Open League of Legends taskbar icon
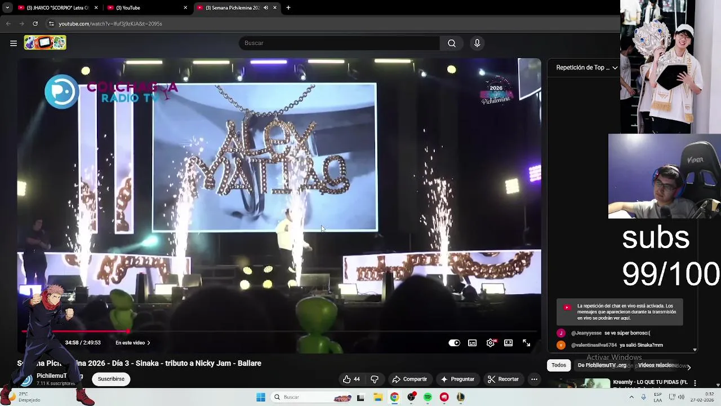The width and height of the screenshot is (721, 406). coord(461,397)
